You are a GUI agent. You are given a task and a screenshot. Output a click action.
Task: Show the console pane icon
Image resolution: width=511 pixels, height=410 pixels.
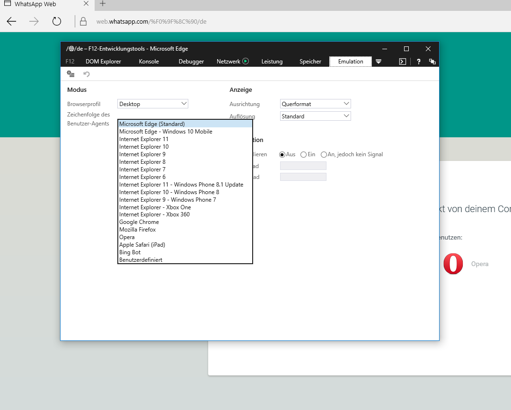pos(403,62)
